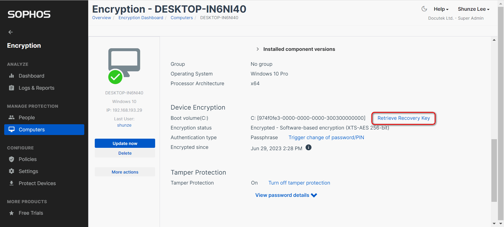Viewport: 504px width, 227px height.
Task: Click the Protect Devices download icon
Action: (12, 183)
